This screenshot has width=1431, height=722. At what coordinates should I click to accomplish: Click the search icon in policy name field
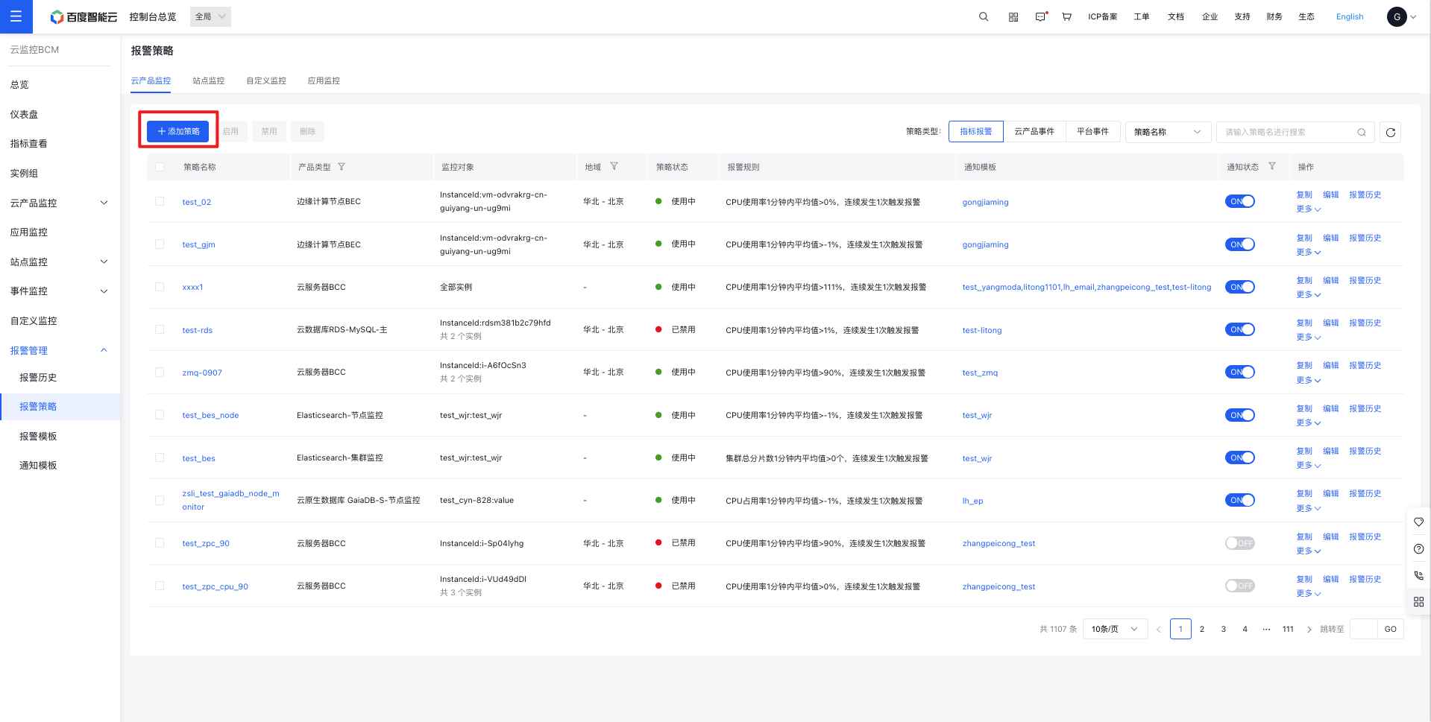pos(1362,132)
